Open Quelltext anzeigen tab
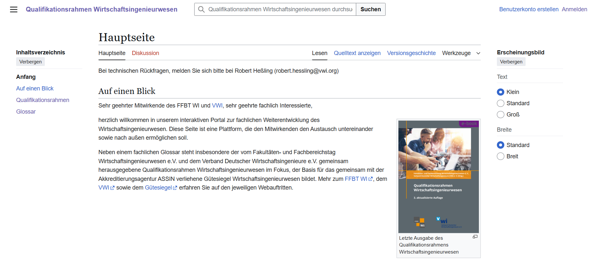This screenshot has width=604, height=260. (x=357, y=53)
